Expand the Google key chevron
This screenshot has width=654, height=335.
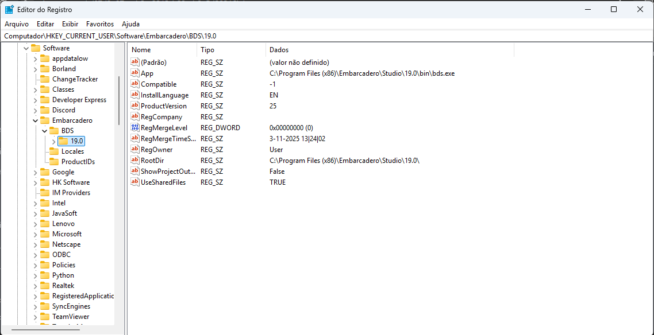[x=36, y=172]
